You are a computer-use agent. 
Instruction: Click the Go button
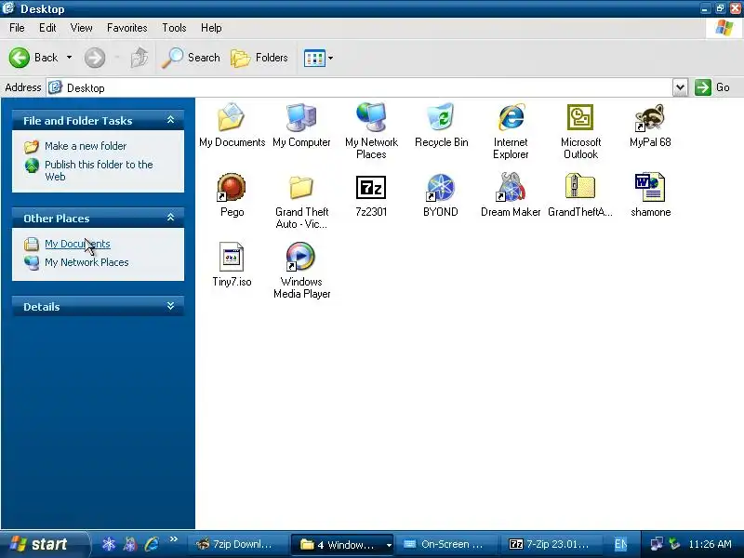pos(712,87)
